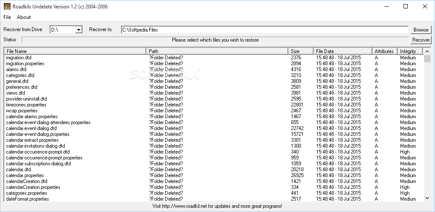Select file views.dtd
The height and width of the screenshot is (212, 435).
tap(16, 93)
